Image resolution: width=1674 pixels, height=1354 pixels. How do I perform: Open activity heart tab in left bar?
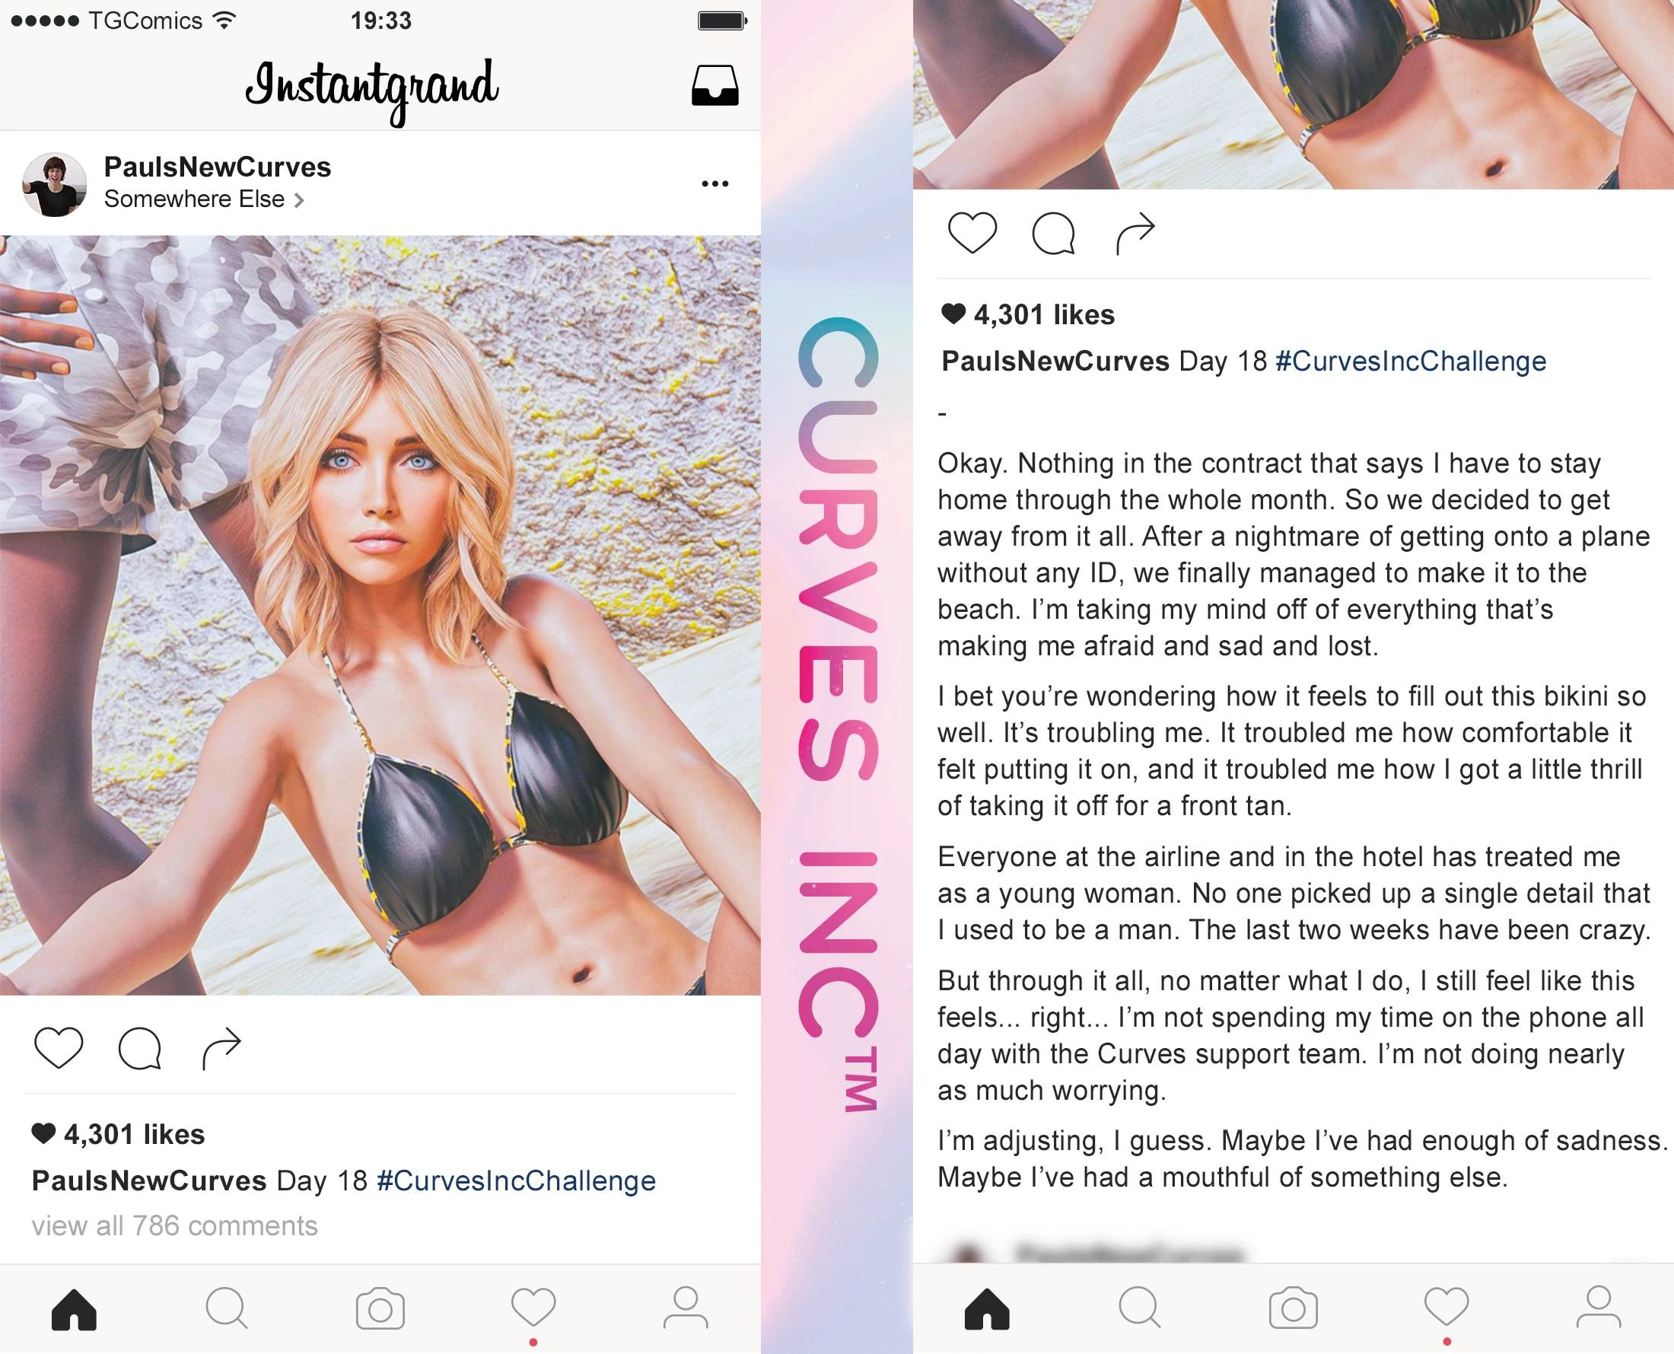pyautogui.click(x=533, y=1308)
